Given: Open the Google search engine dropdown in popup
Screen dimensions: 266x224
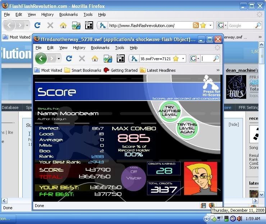Looking at the screenshot, I should [x=195, y=58].
